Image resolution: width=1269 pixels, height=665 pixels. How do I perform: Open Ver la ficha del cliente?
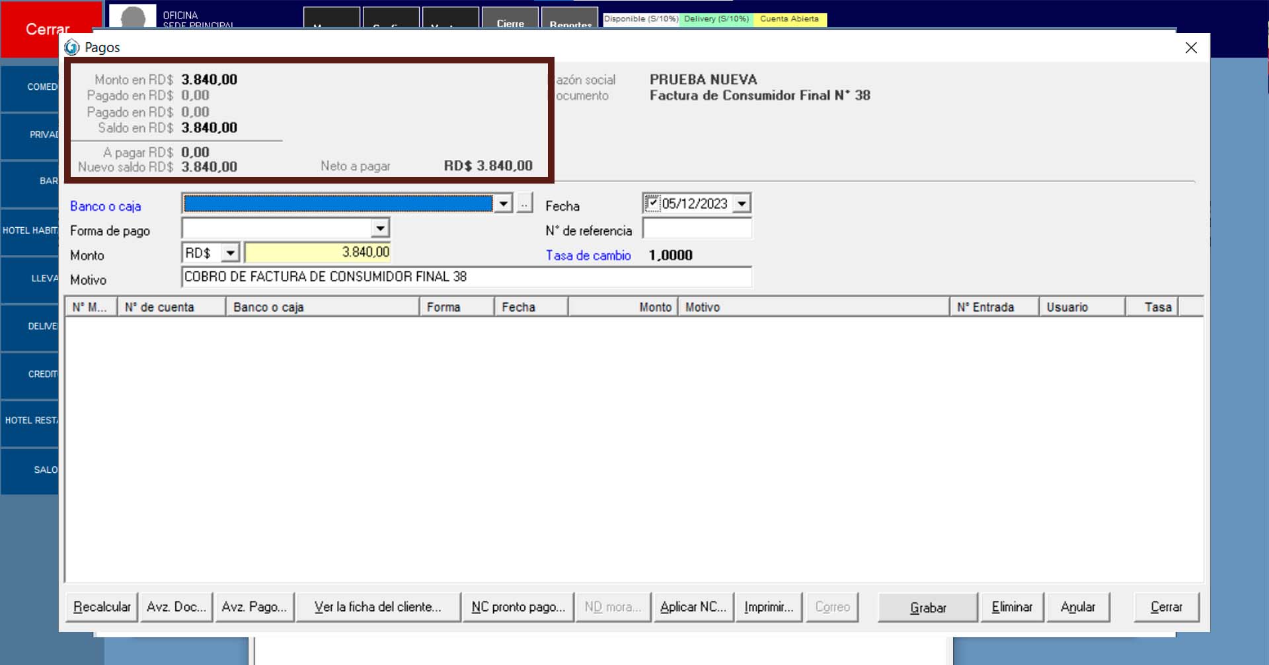tap(378, 607)
